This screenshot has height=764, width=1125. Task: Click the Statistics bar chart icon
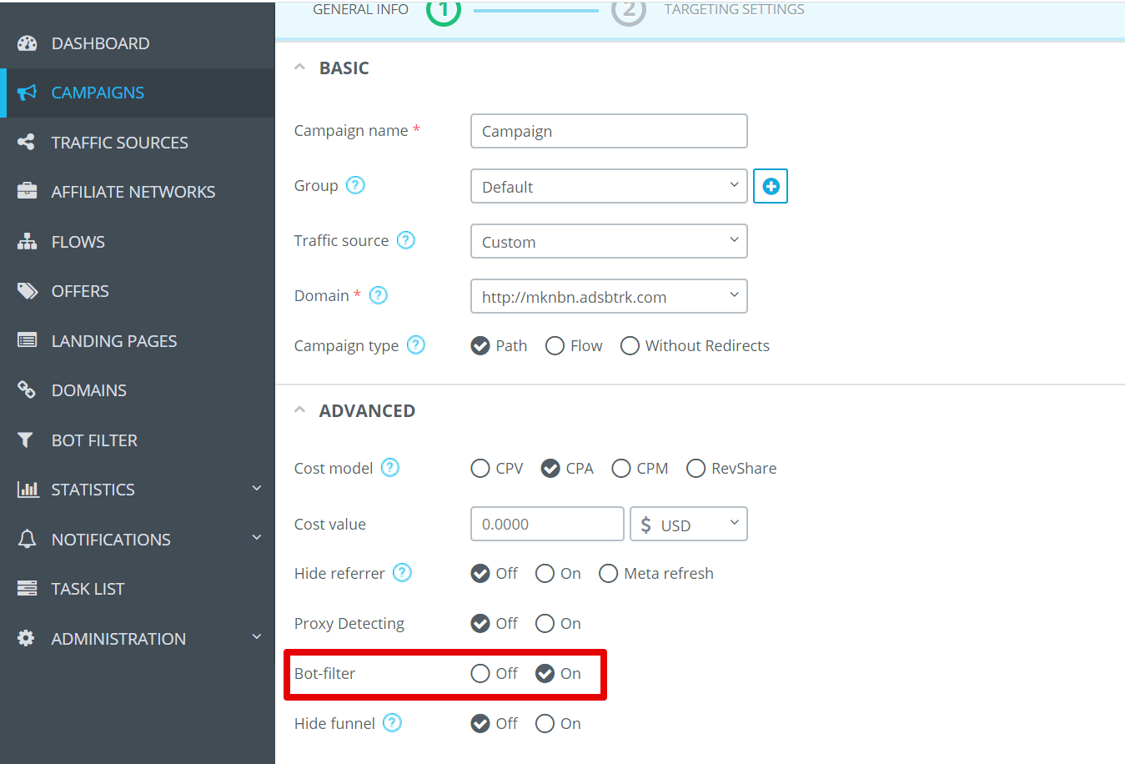tap(28, 490)
